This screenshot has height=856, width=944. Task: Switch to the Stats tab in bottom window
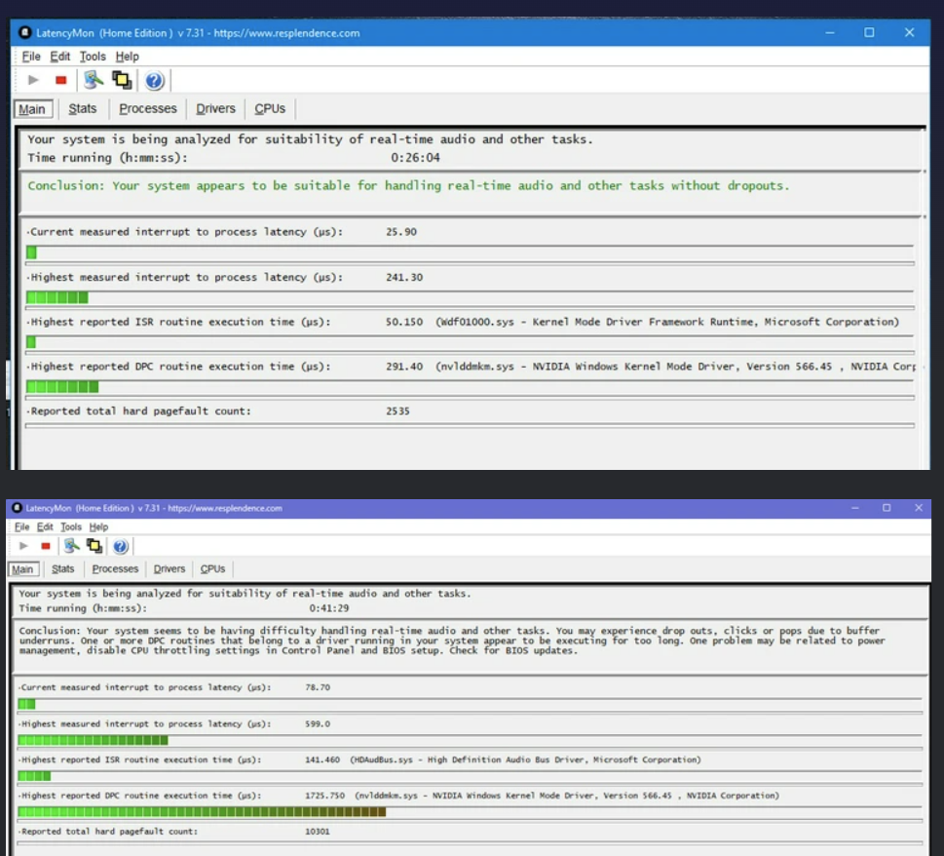[x=62, y=568]
